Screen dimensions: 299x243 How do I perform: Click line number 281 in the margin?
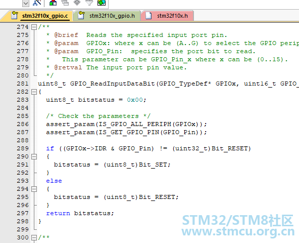pyautogui.click(x=23, y=84)
